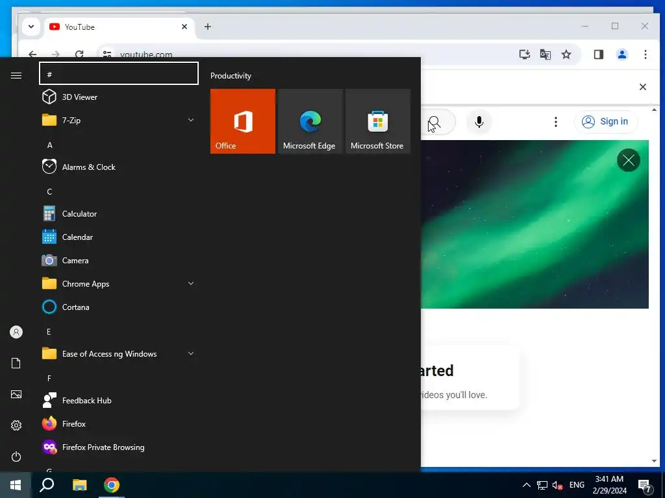This screenshot has width=665, height=498.
Task: Sign in to YouTube
Action: pos(606,121)
